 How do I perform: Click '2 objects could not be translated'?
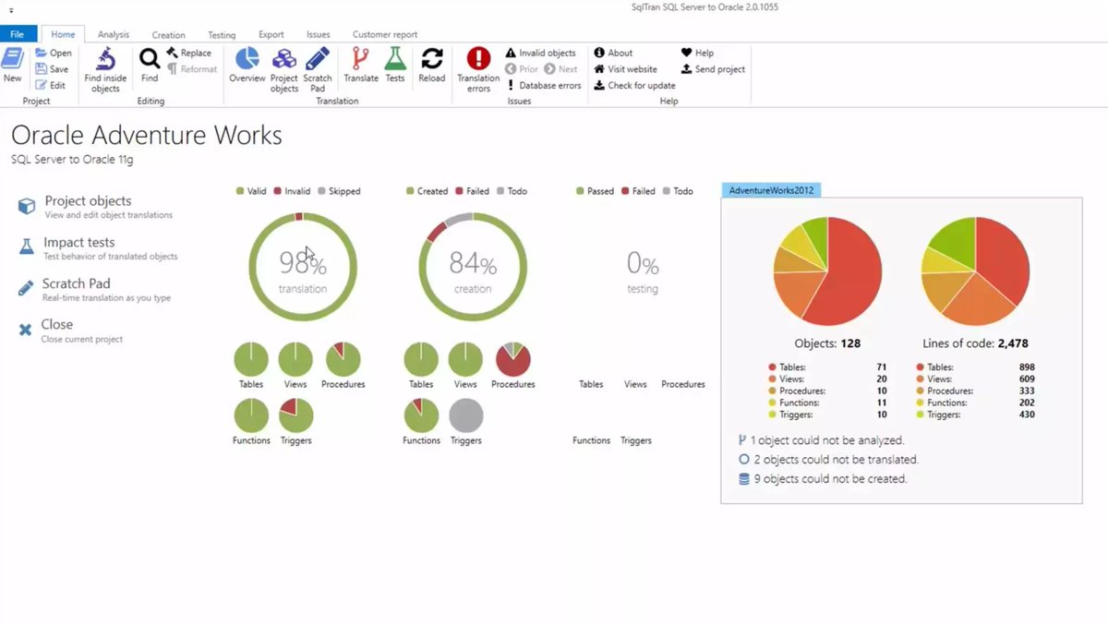click(x=827, y=459)
